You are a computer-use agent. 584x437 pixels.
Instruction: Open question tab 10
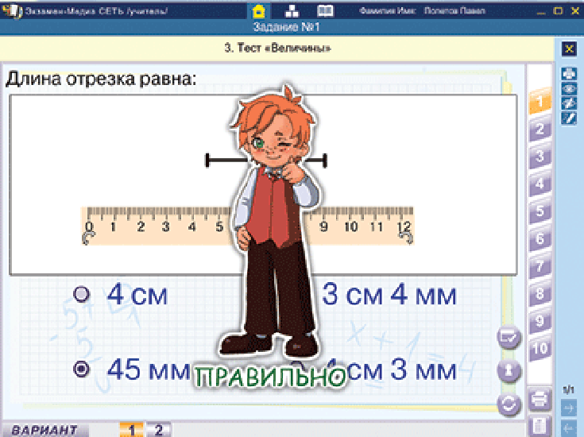tap(540, 349)
